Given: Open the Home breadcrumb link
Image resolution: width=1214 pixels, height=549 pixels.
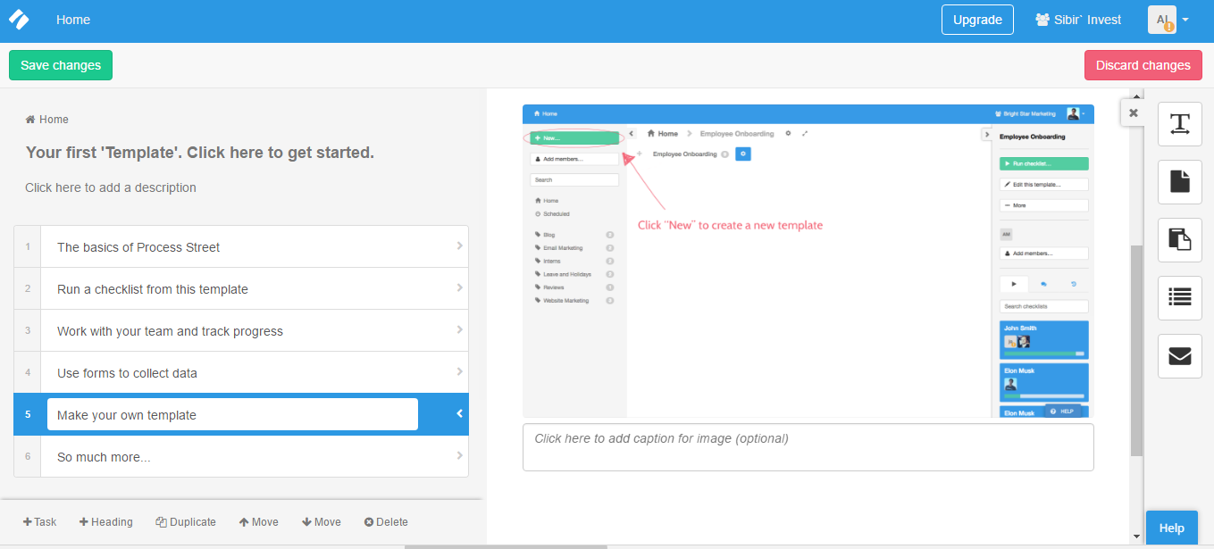Looking at the screenshot, I should tap(47, 120).
